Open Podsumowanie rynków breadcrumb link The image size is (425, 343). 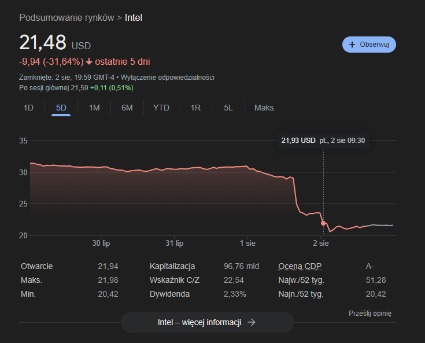(x=66, y=17)
